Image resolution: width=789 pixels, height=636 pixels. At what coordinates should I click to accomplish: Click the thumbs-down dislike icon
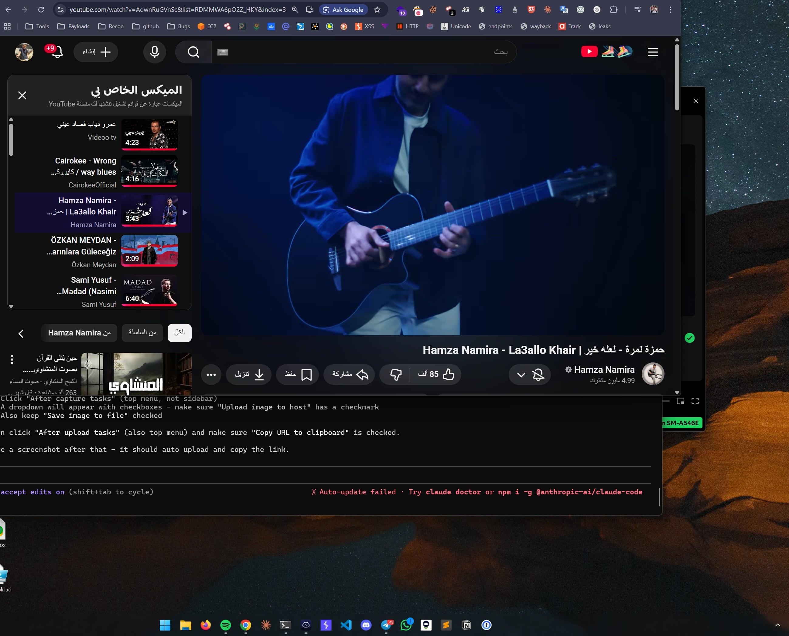pyautogui.click(x=395, y=375)
